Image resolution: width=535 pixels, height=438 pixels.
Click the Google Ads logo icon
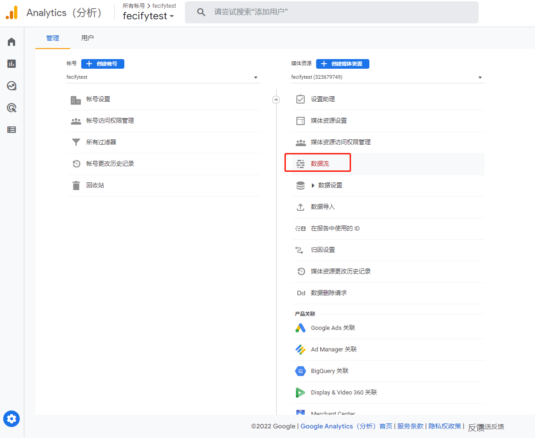click(x=300, y=328)
